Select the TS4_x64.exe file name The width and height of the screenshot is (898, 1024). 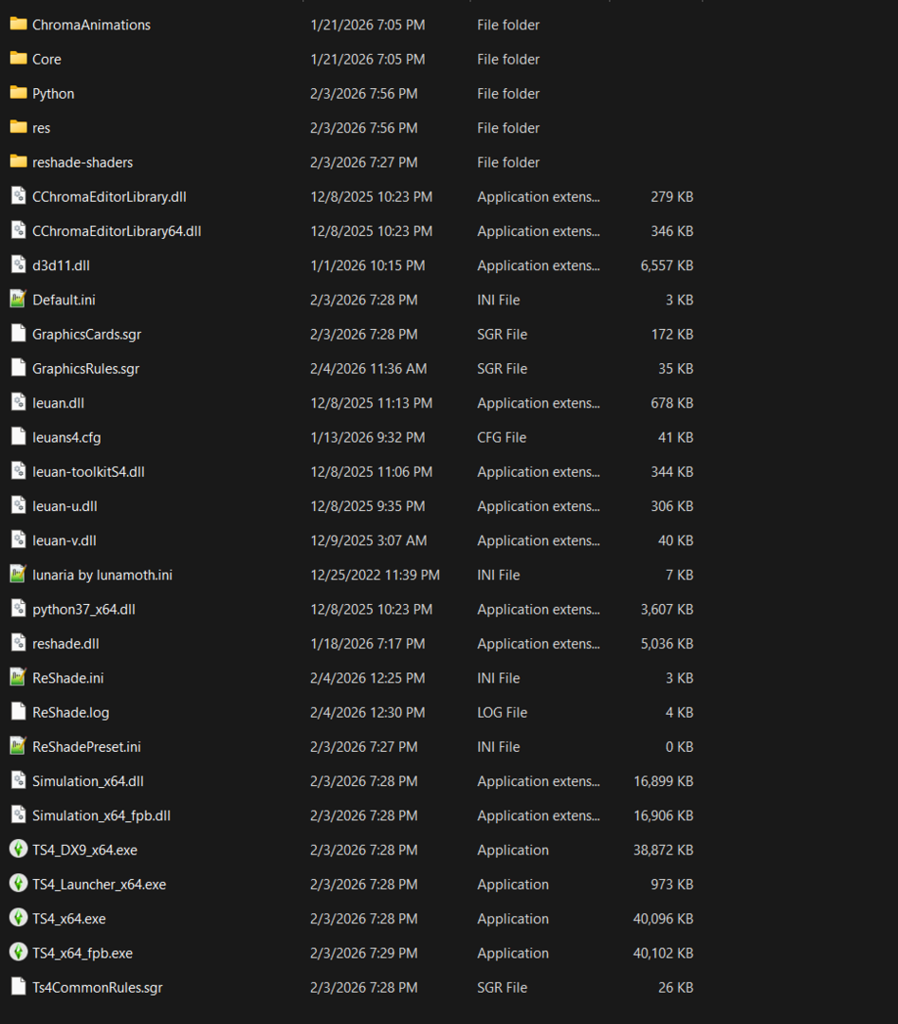(x=69, y=919)
